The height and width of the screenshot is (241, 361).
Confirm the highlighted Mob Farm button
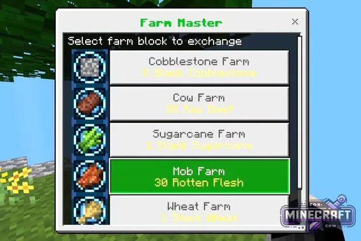(x=199, y=177)
